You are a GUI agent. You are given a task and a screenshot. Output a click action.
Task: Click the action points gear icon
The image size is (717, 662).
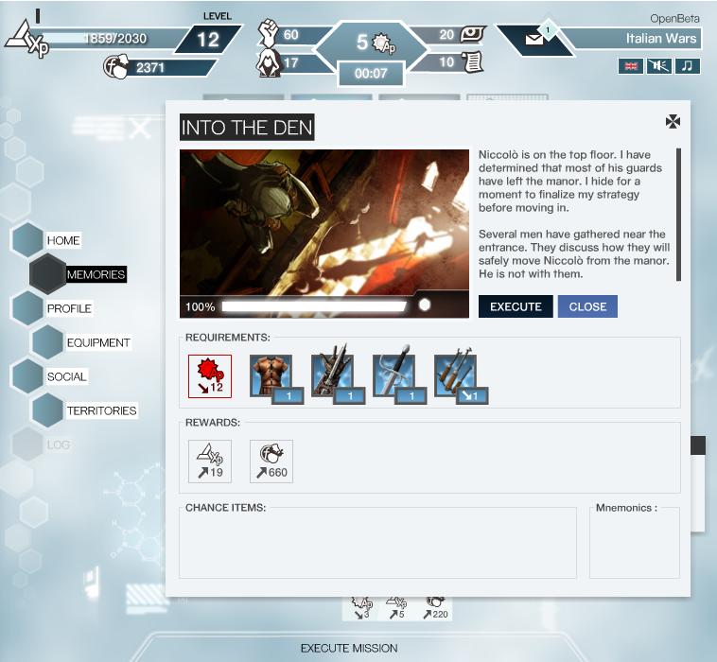(384, 44)
